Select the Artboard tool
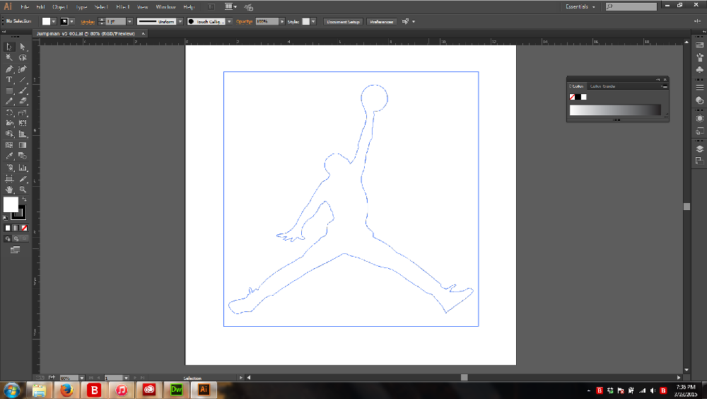 9,179
